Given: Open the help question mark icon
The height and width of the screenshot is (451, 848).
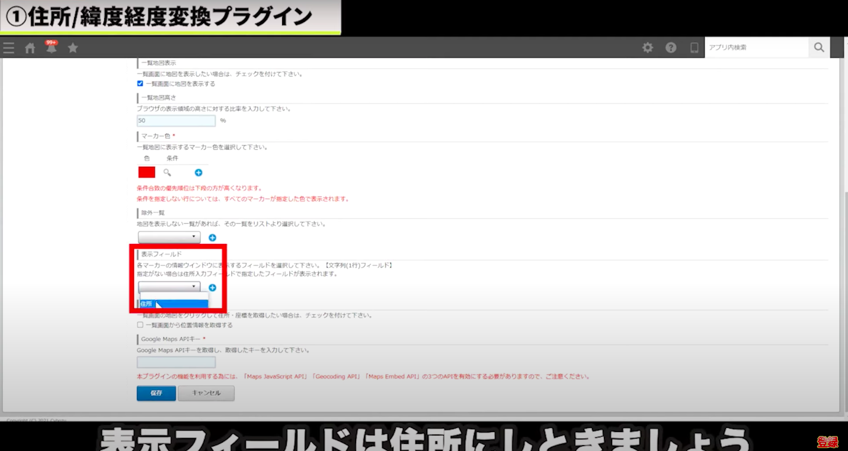Looking at the screenshot, I should click(671, 48).
